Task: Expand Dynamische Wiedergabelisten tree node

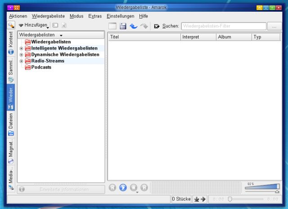Action: point(21,55)
